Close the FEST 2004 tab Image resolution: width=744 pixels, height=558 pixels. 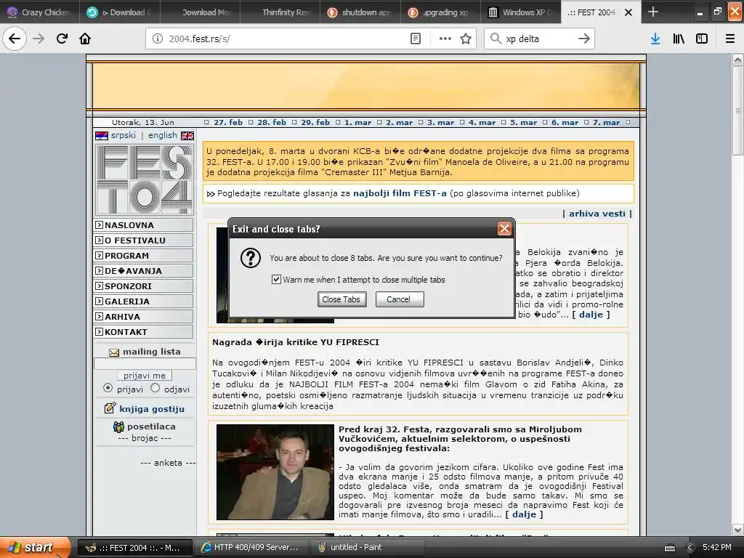pos(628,12)
